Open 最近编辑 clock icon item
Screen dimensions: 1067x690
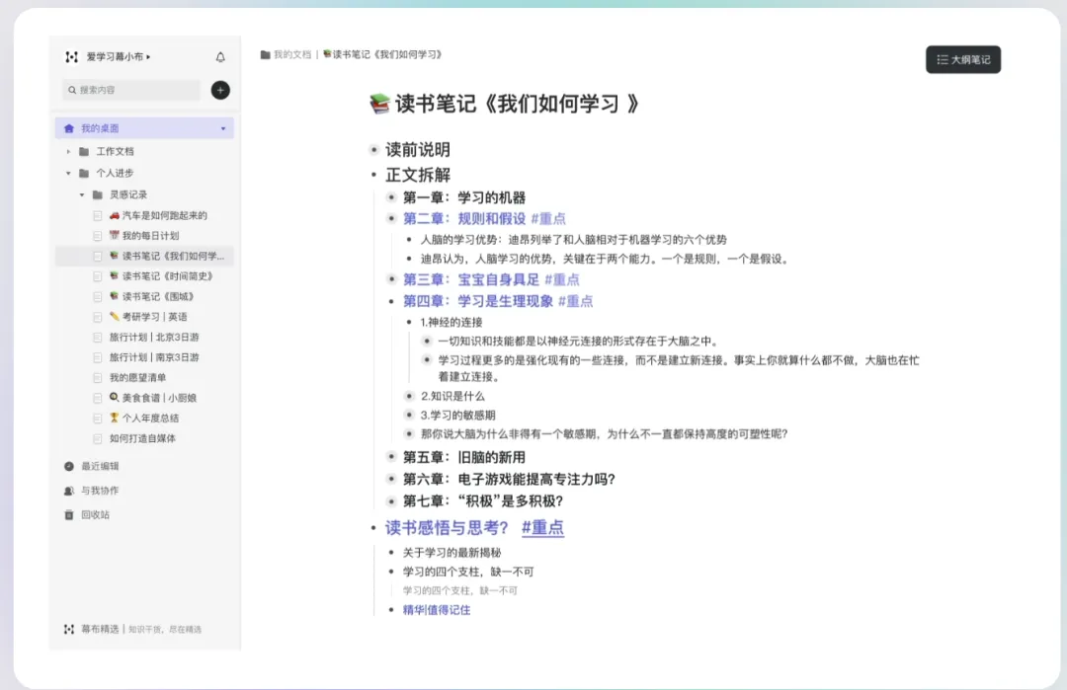pyautogui.click(x=69, y=466)
